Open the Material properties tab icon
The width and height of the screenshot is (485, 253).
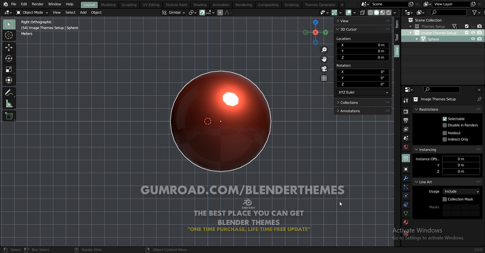click(406, 223)
